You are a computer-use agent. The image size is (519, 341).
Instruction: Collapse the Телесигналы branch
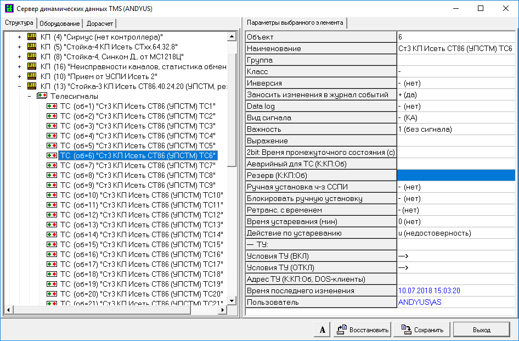(x=30, y=96)
